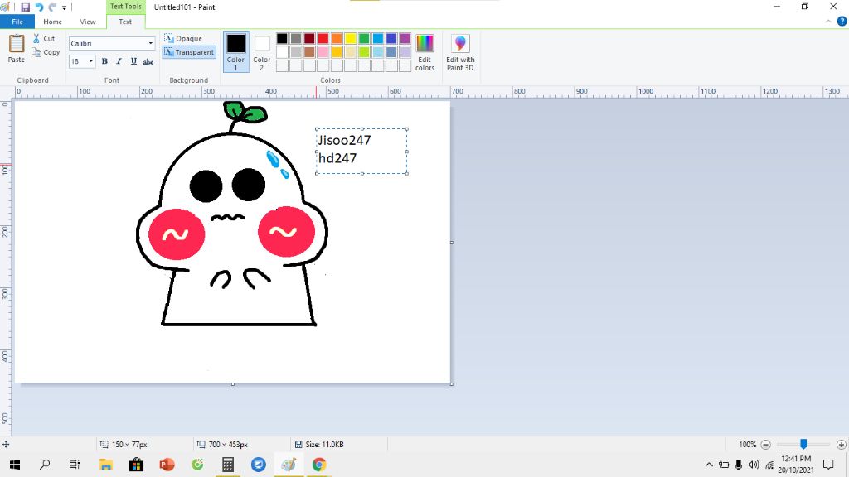Expand Customize Quick Access Toolbar arrow

click(x=65, y=7)
